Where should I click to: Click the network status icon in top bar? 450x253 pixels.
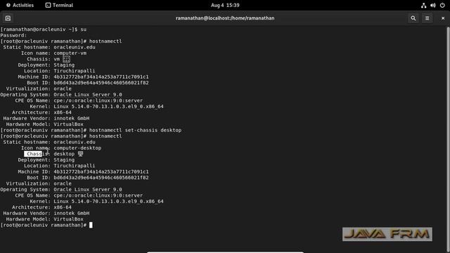pyautogui.click(x=423, y=5)
